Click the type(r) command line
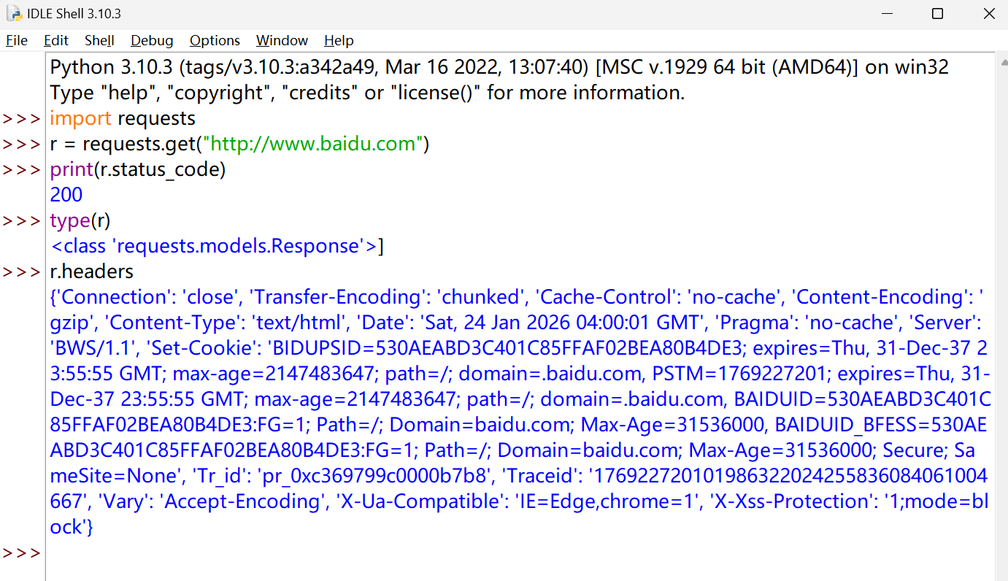The width and height of the screenshot is (1008, 581). 80,220
